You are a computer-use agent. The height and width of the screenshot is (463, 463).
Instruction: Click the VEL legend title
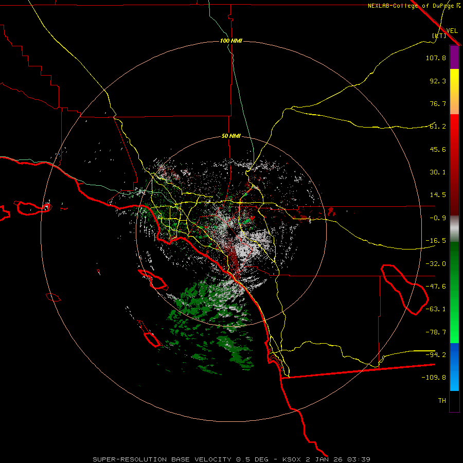point(452,31)
